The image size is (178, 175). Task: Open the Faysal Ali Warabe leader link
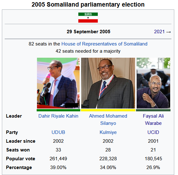(x=153, y=119)
